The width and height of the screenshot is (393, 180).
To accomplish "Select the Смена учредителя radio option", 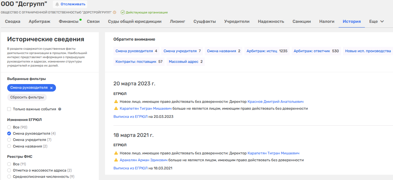I will pos(9,140).
